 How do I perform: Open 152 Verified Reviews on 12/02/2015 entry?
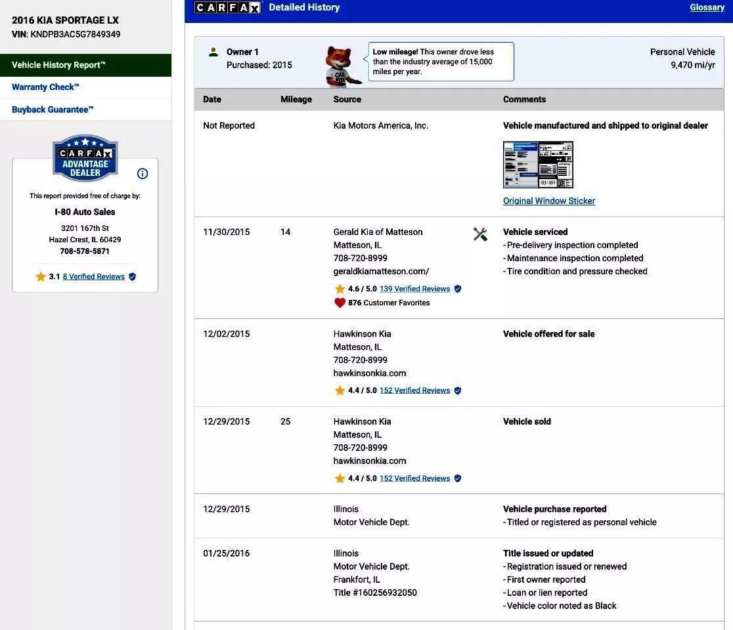pyautogui.click(x=414, y=390)
